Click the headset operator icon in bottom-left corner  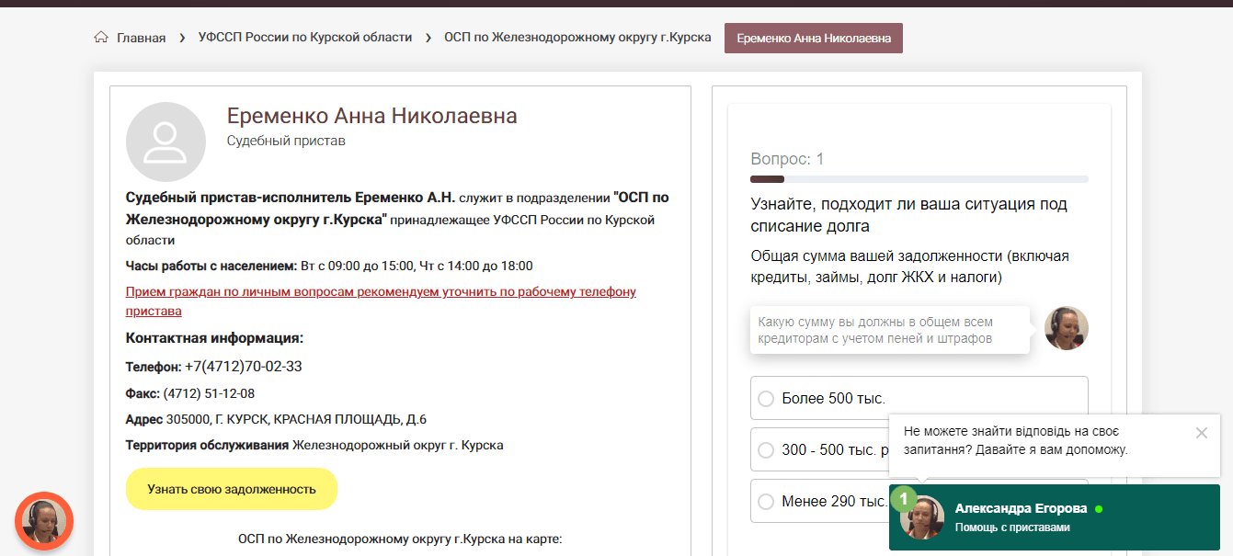[x=43, y=521]
